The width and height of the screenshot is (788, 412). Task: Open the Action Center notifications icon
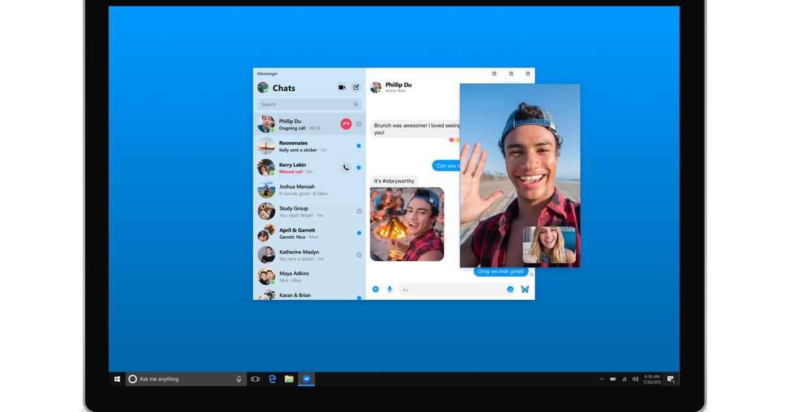pos(670,379)
